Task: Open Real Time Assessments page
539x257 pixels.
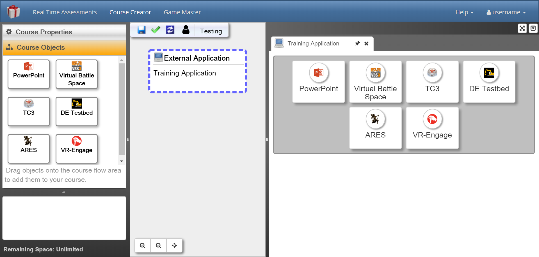Action: point(65,12)
